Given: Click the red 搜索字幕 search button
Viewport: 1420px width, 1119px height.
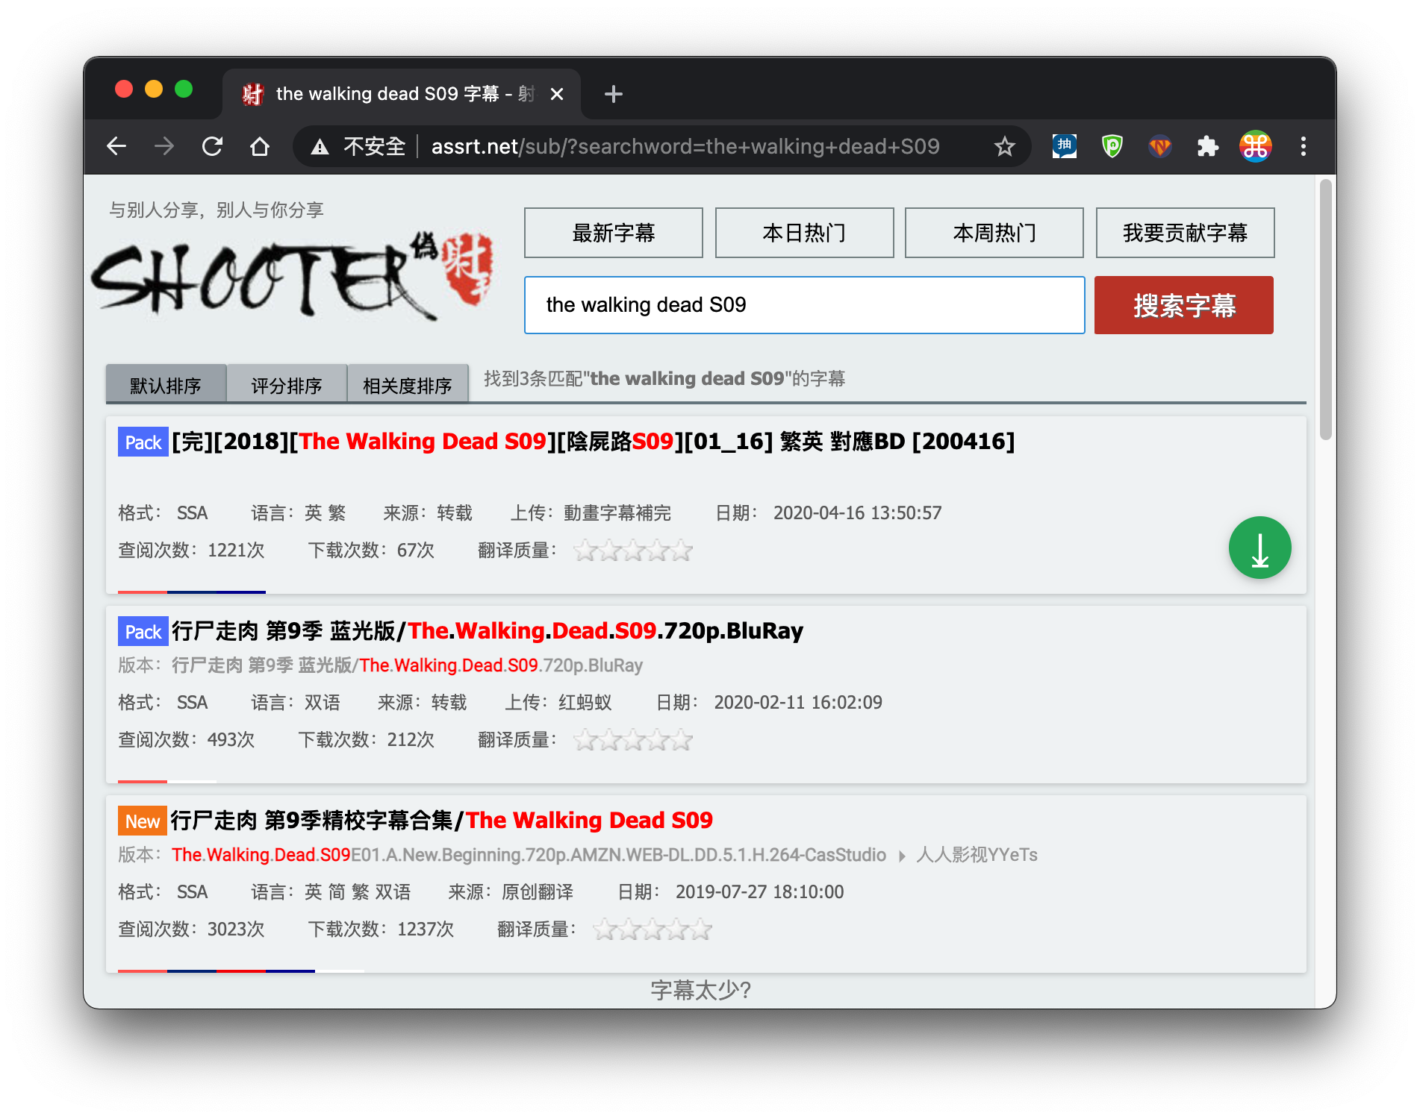Looking at the screenshot, I should (x=1183, y=305).
